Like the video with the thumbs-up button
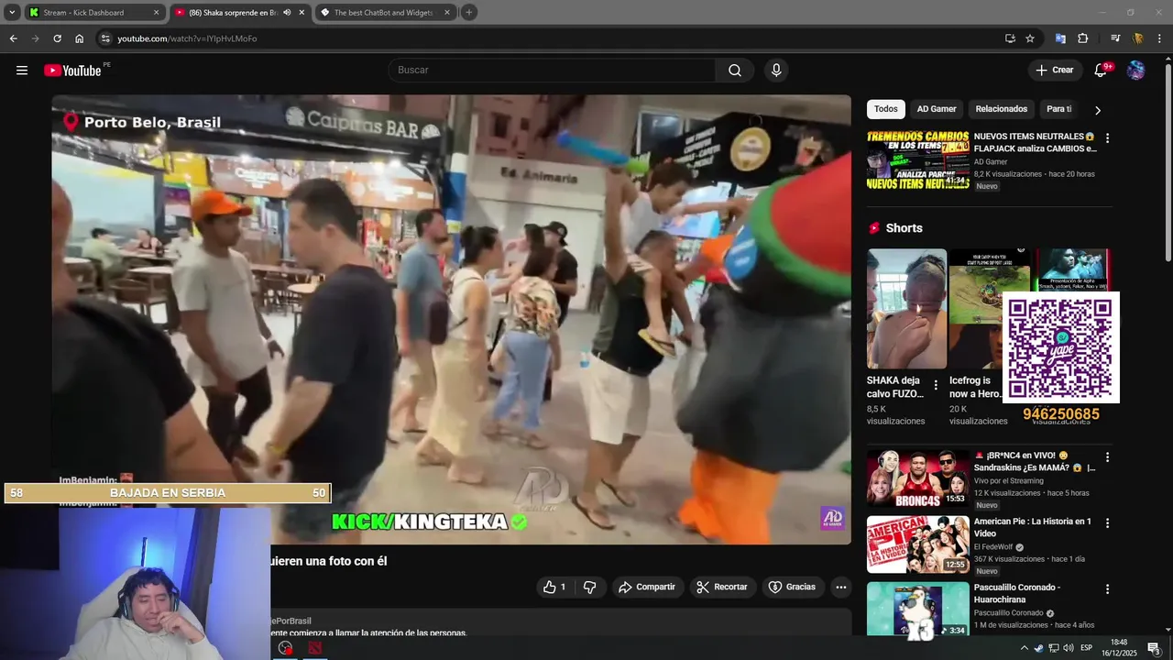Screen dimensions: 1173x660 [x=554, y=587]
